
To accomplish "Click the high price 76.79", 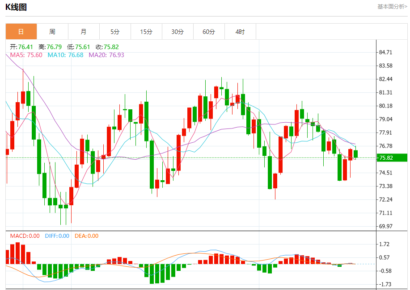I will (x=54, y=47).
